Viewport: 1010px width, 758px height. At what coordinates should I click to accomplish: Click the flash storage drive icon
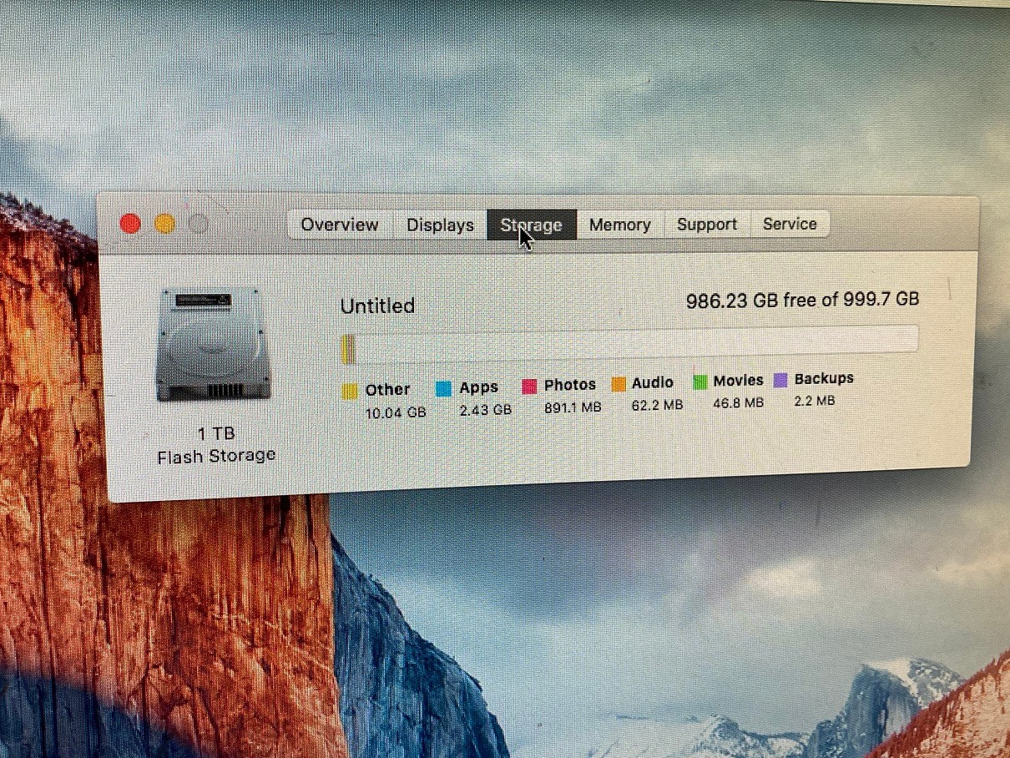click(214, 345)
